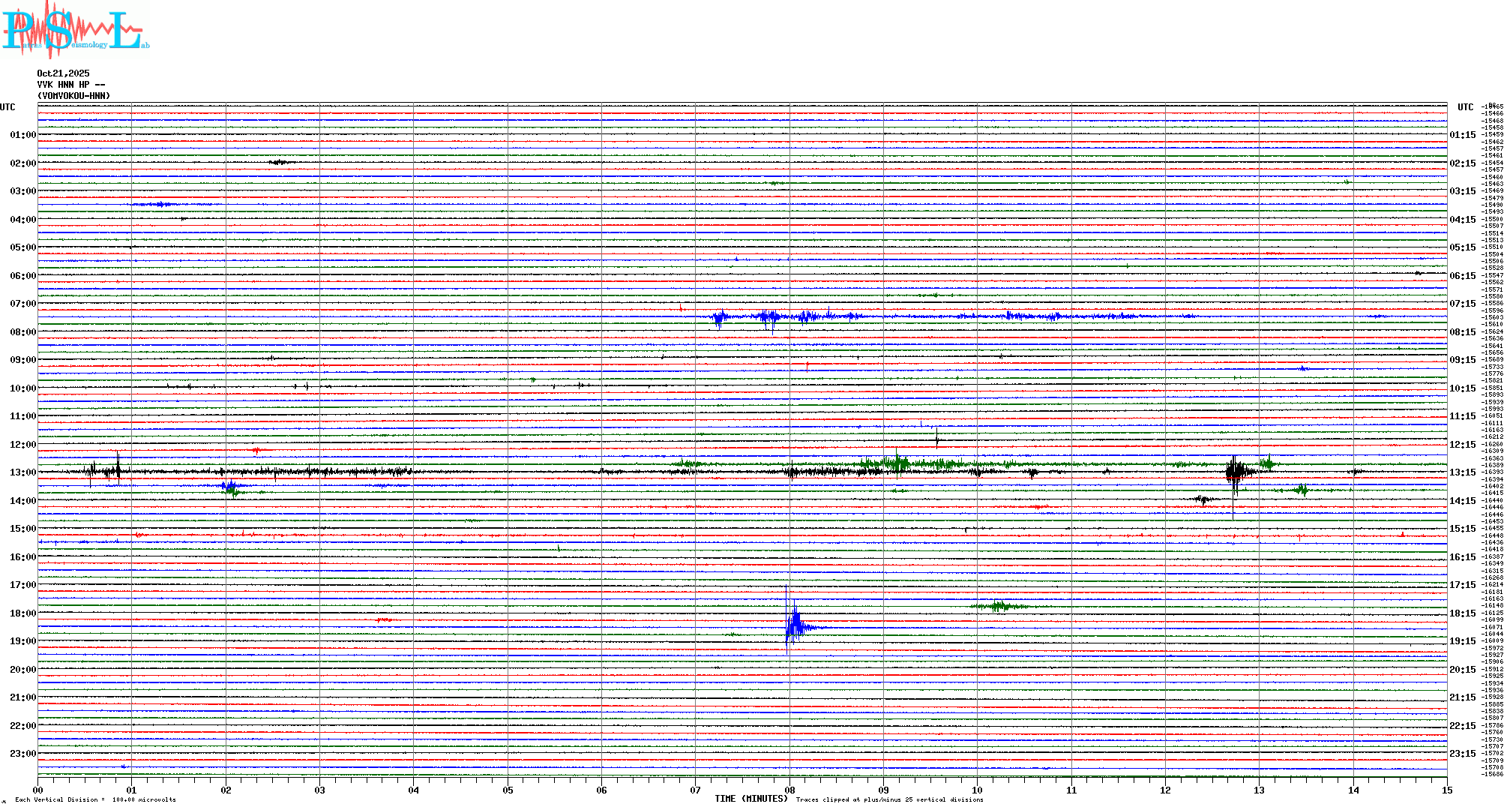
Task: Click the 23:15 time label on right
Action: click(x=1462, y=754)
